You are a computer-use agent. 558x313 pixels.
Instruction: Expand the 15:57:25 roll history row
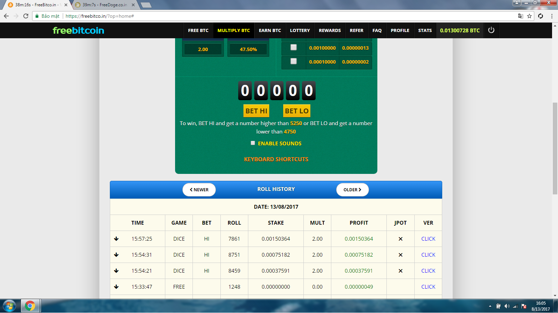(116, 239)
